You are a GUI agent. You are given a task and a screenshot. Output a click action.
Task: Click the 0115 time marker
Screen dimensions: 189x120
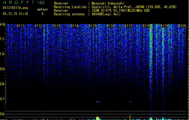tap(93, 26)
